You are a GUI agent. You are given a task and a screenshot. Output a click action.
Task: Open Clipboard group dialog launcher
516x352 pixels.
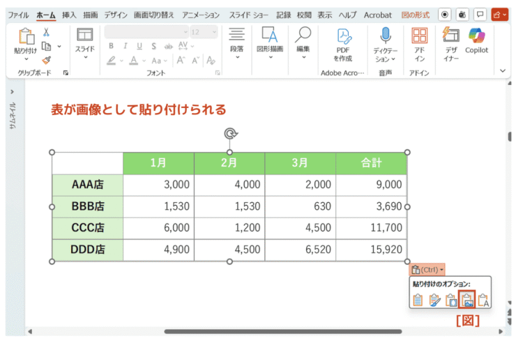pyautogui.click(x=66, y=72)
